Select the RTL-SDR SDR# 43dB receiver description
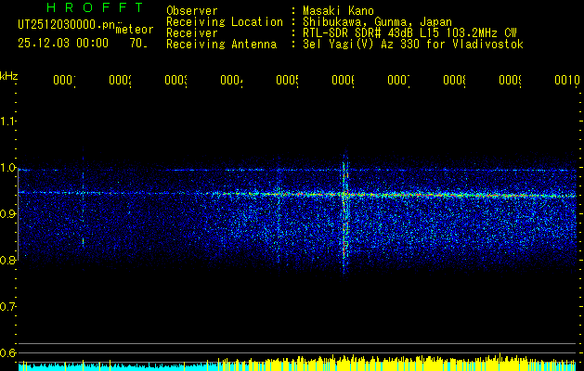Screen dimensions: 584x371 (409, 33)
